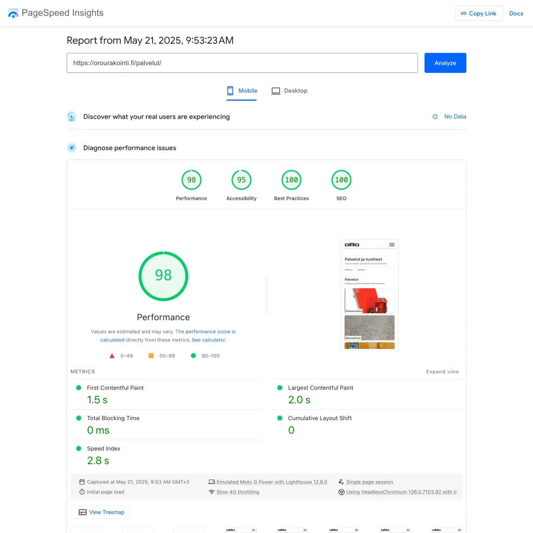Click the analyzed URL input field
The image size is (533, 533).
click(x=242, y=62)
